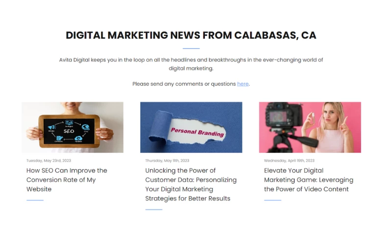The image size is (392, 235).
Task: Open the pink video camera vlogger thumbnail
Action: point(310,127)
